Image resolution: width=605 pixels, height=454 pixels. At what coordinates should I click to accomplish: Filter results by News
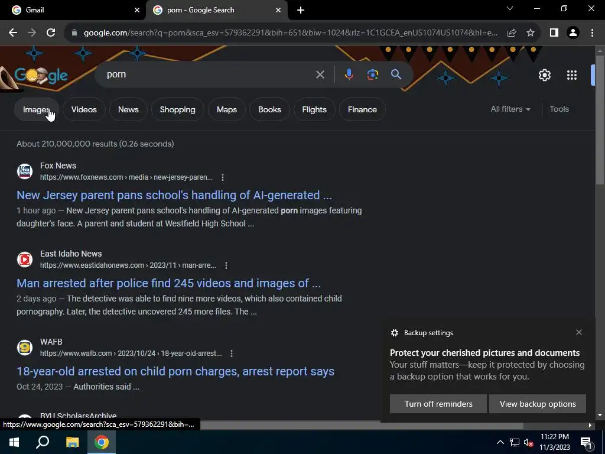128,109
